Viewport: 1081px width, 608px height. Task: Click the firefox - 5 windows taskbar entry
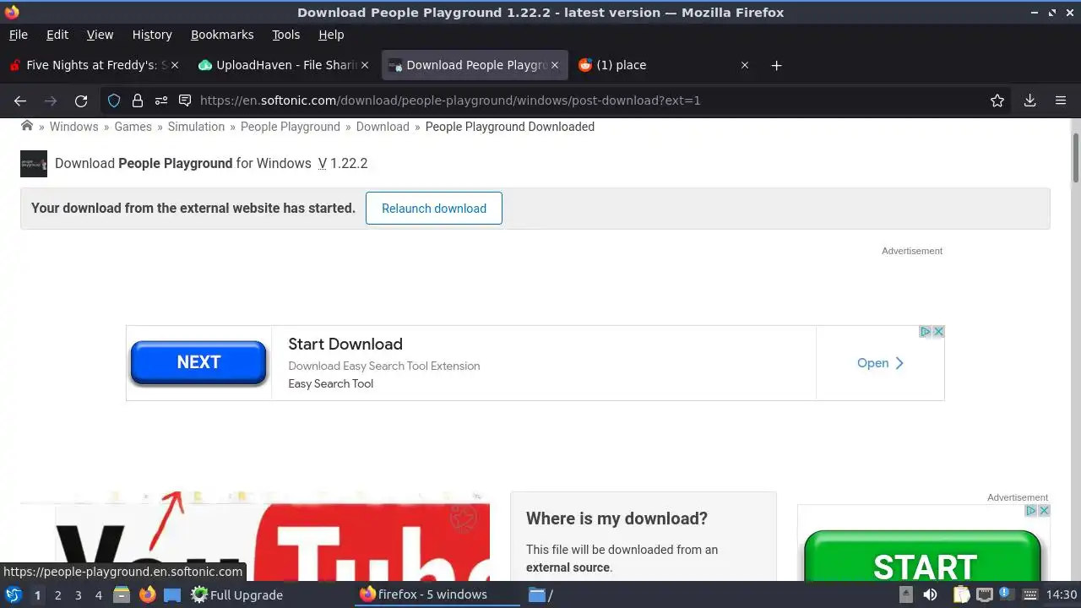(438, 594)
